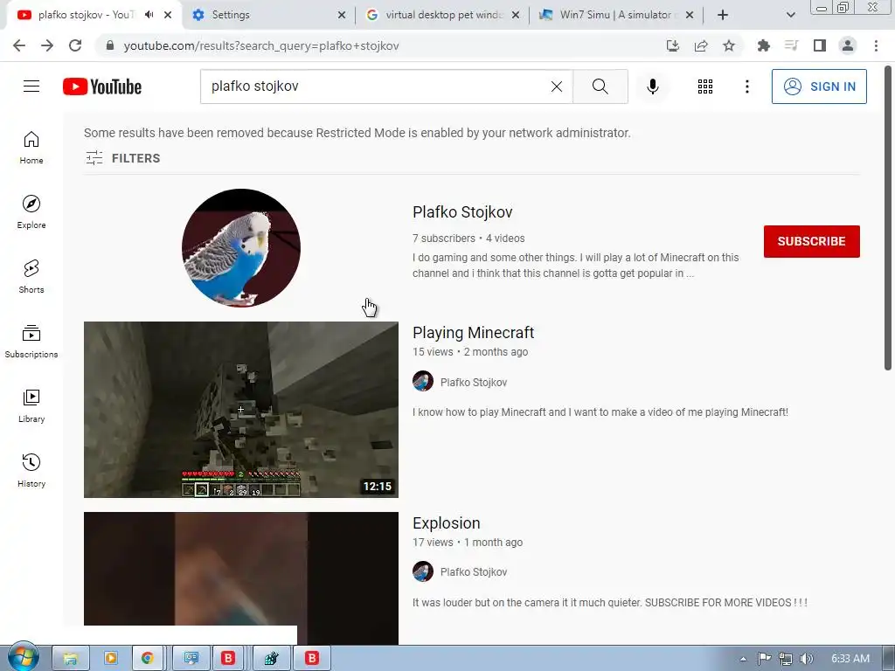Switch to the Settings tab
Screen dimensions: 895x671
tap(268, 15)
